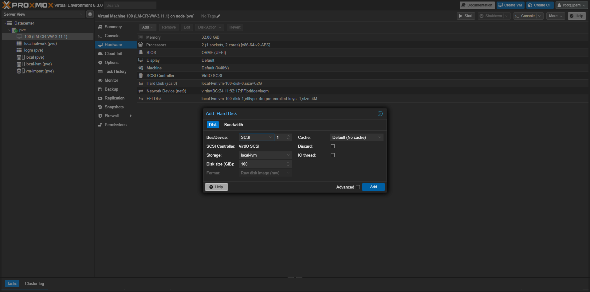Close the Add Hard Disk dialog

pyautogui.click(x=380, y=114)
